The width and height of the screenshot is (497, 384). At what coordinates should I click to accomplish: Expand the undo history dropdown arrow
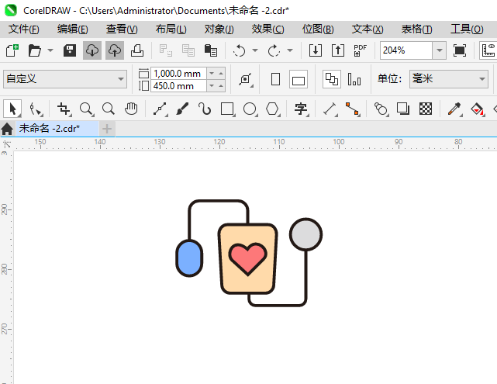click(255, 50)
